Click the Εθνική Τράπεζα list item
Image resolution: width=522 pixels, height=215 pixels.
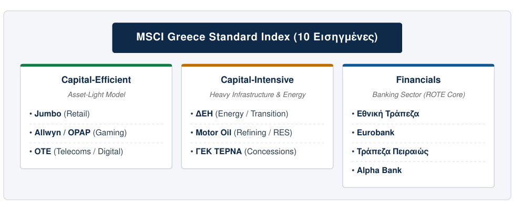(x=418, y=114)
